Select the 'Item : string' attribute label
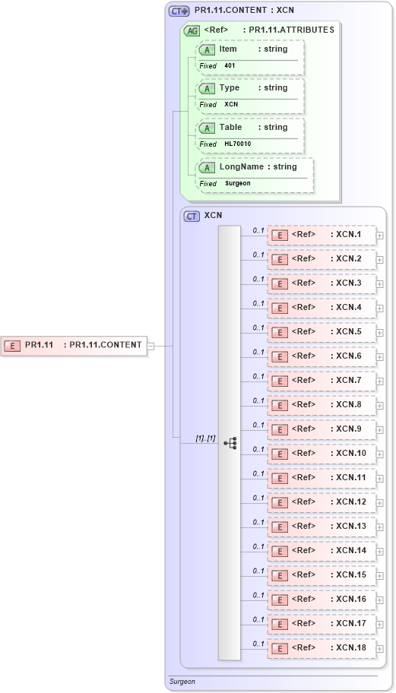The height and width of the screenshot is (693, 396). 253,49
